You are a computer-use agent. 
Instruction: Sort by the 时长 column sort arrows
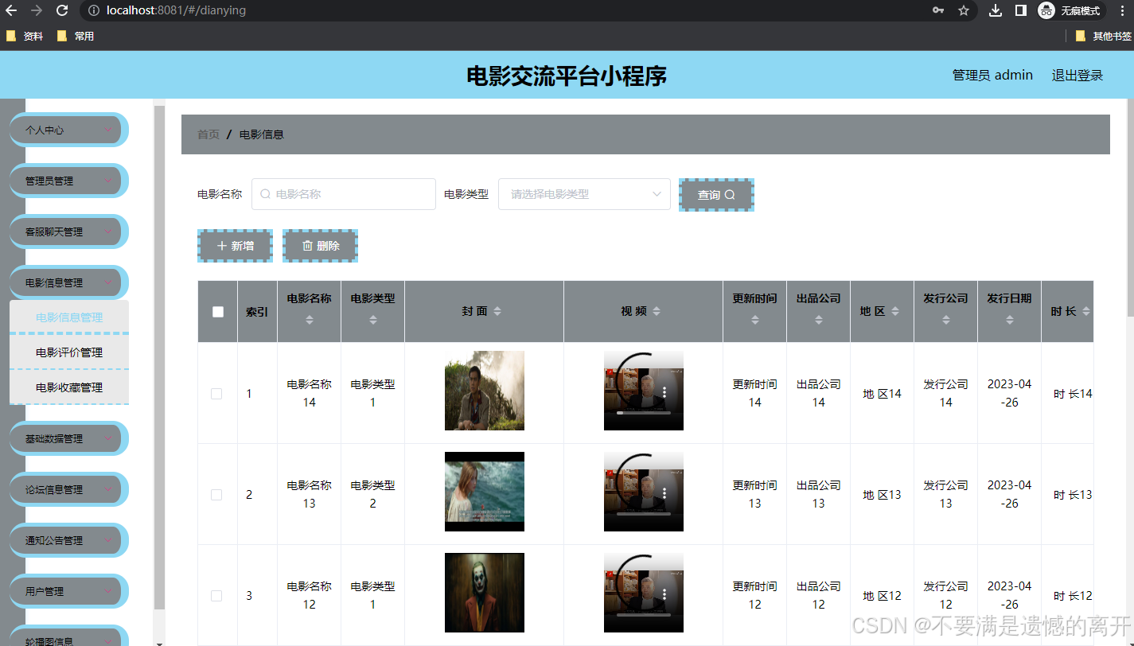coord(1086,311)
